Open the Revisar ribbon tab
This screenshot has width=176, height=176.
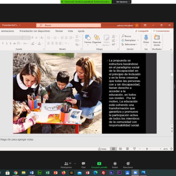point(59,31)
